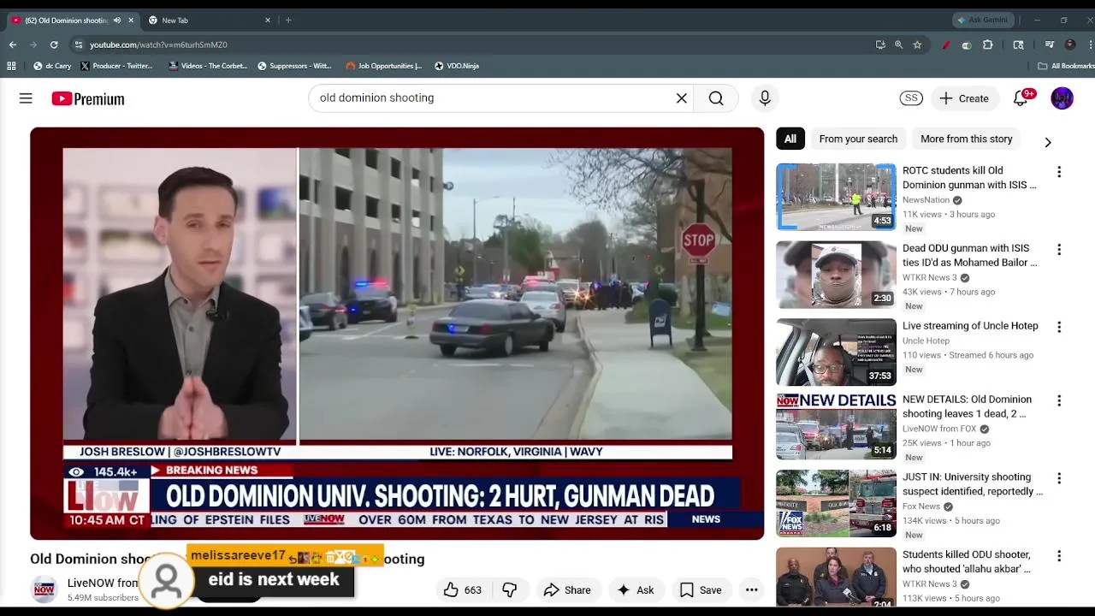The height and width of the screenshot is (616, 1095).
Task: Reload the page in the browser
Action: 54,44
